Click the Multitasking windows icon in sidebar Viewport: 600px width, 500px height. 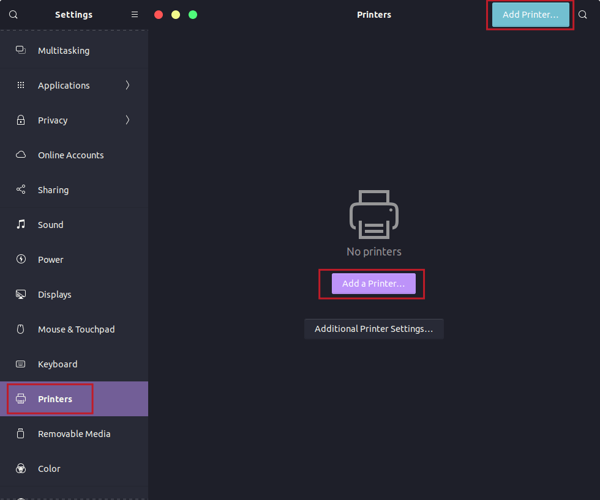pos(20,50)
